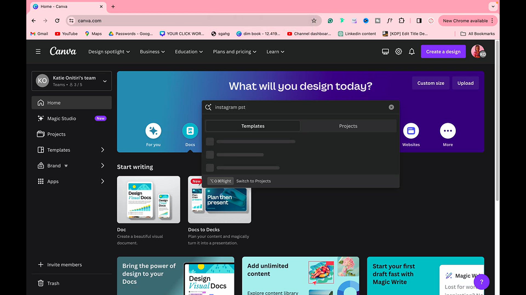526x295 pixels.
Task: Open Chrome three-dot menu
Action: 492,21
